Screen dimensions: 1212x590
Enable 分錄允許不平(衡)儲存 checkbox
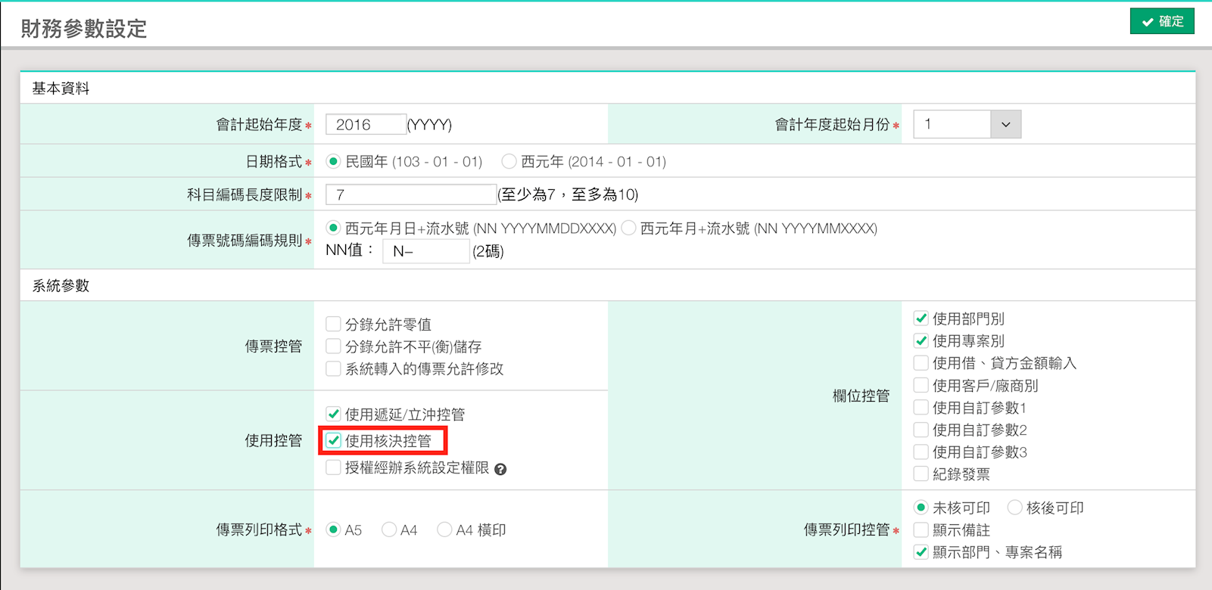333,346
